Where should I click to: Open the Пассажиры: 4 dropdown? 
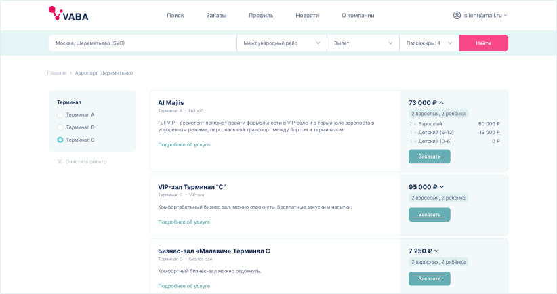429,43
